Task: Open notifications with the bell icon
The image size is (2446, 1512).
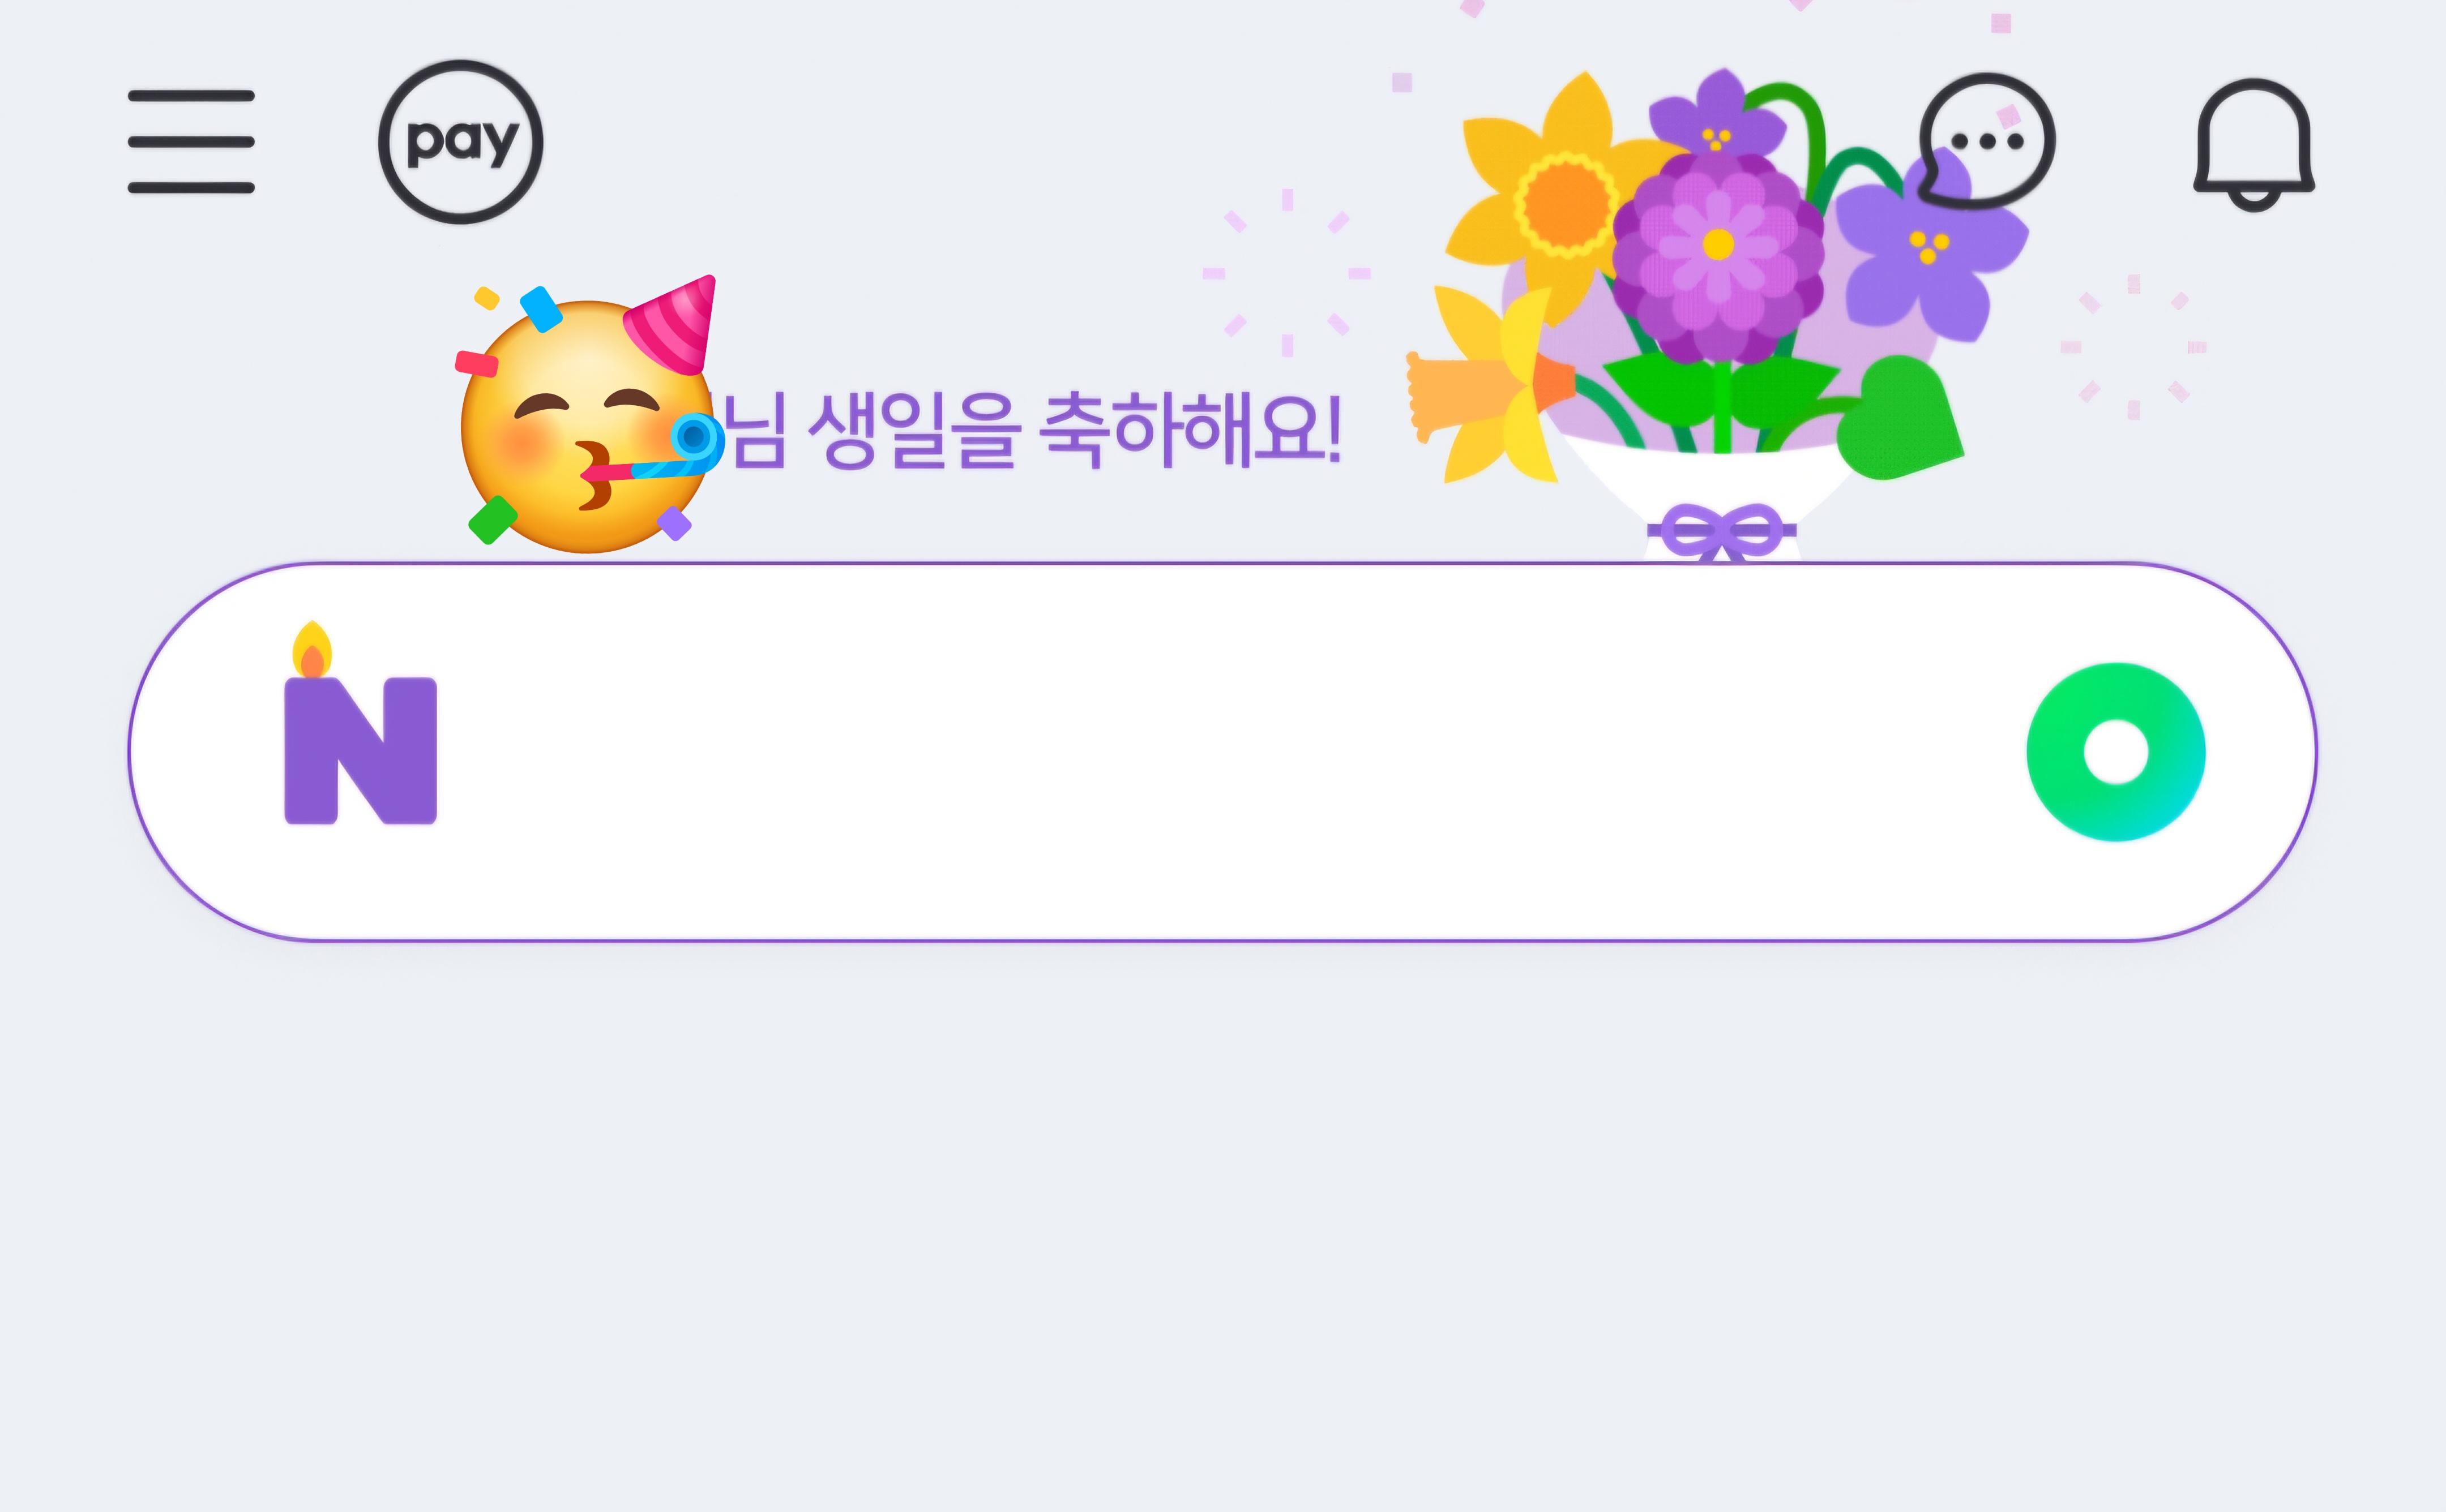Action: [x=2254, y=144]
